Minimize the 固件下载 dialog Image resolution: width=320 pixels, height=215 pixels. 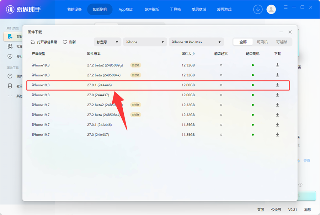click(x=282, y=32)
